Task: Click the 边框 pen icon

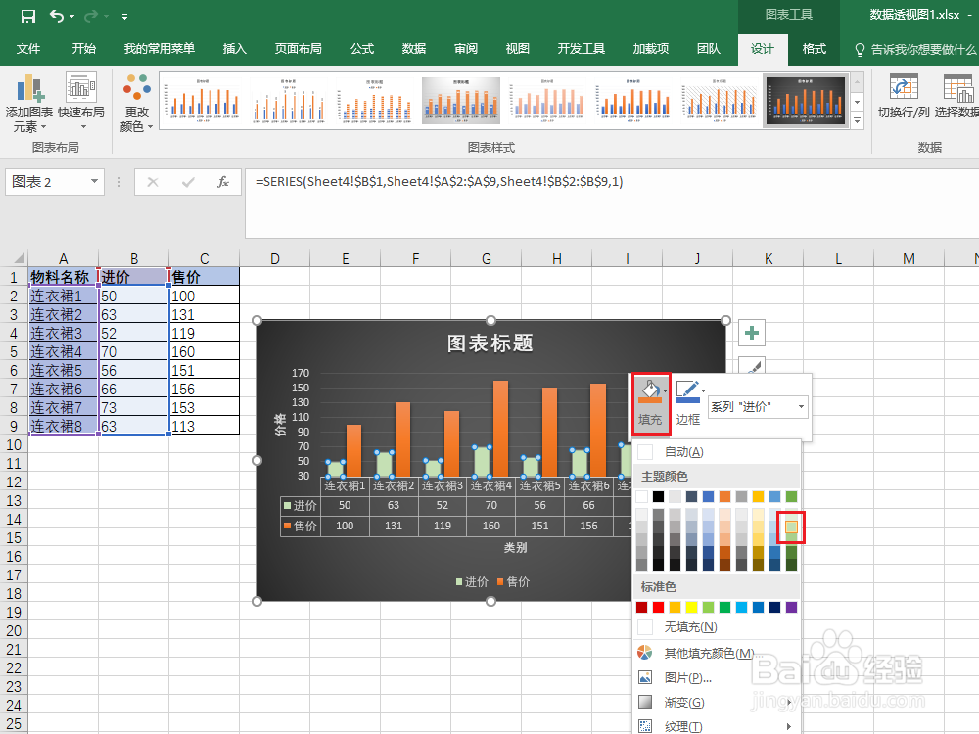Action: point(689,390)
